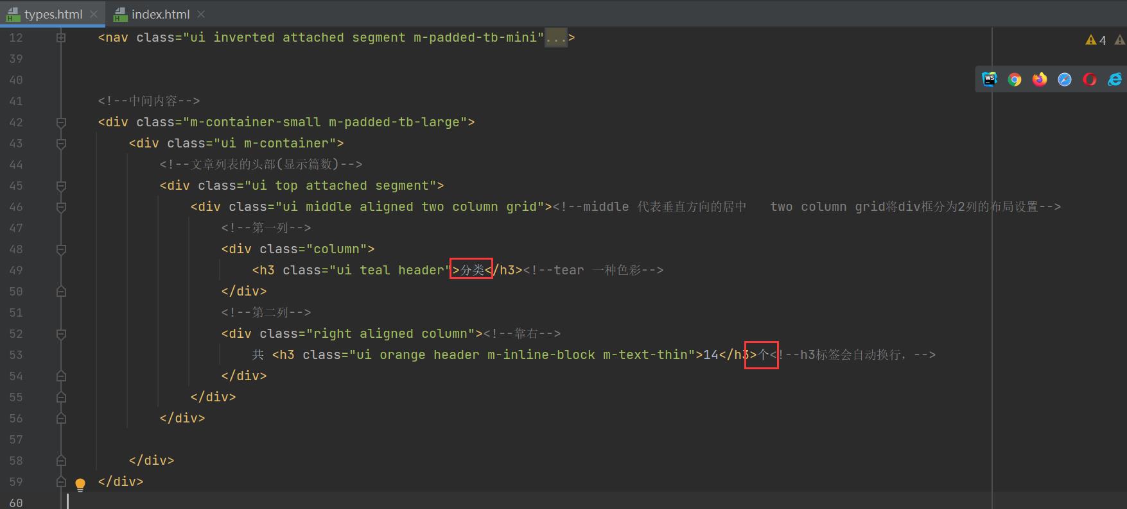The width and height of the screenshot is (1127, 509).
Task: Collapse the m-container-small div on line 42
Action: point(61,122)
